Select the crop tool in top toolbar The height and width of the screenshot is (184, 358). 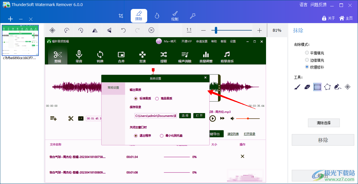(x=121, y=16)
